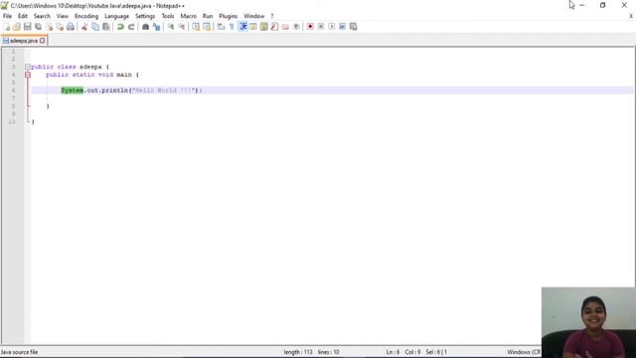Image resolution: width=636 pixels, height=358 pixels.
Task: Click the 'Ln : 6' status bar field
Action: point(393,352)
